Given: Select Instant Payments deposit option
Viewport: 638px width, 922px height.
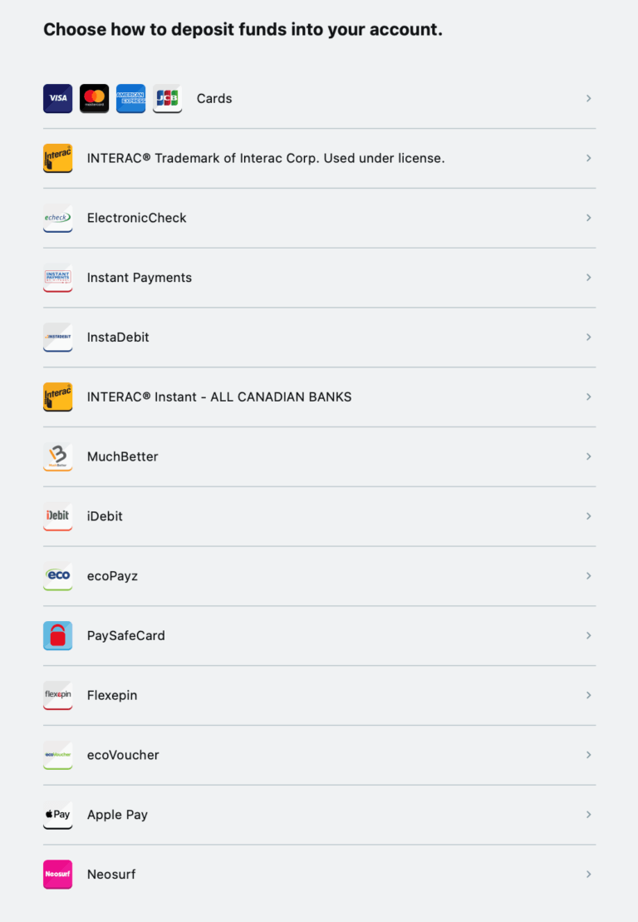Looking at the screenshot, I should point(320,278).
